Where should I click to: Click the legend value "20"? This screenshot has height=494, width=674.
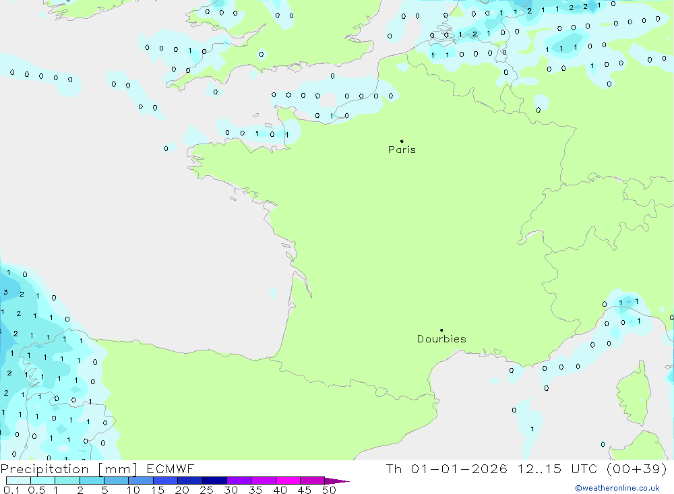click(x=182, y=490)
